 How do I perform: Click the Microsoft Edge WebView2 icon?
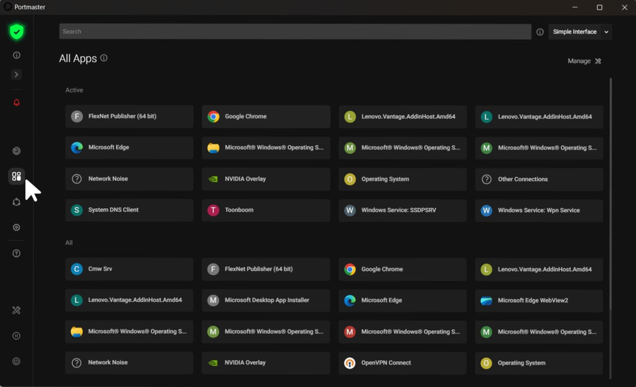pos(486,301)
